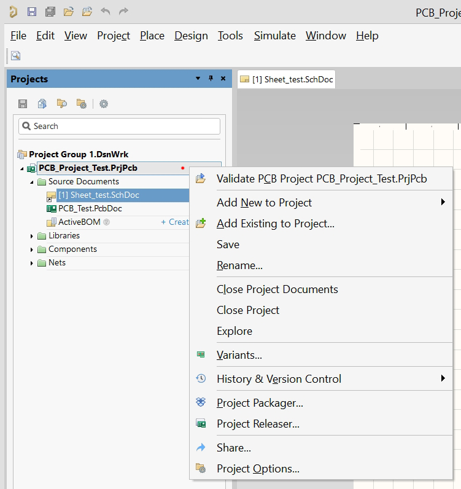Choose Save in the context menu

[321, 244]
